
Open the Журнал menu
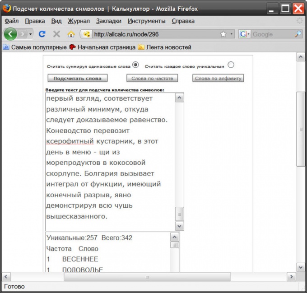pyautogui.click(x=79, y=21)
